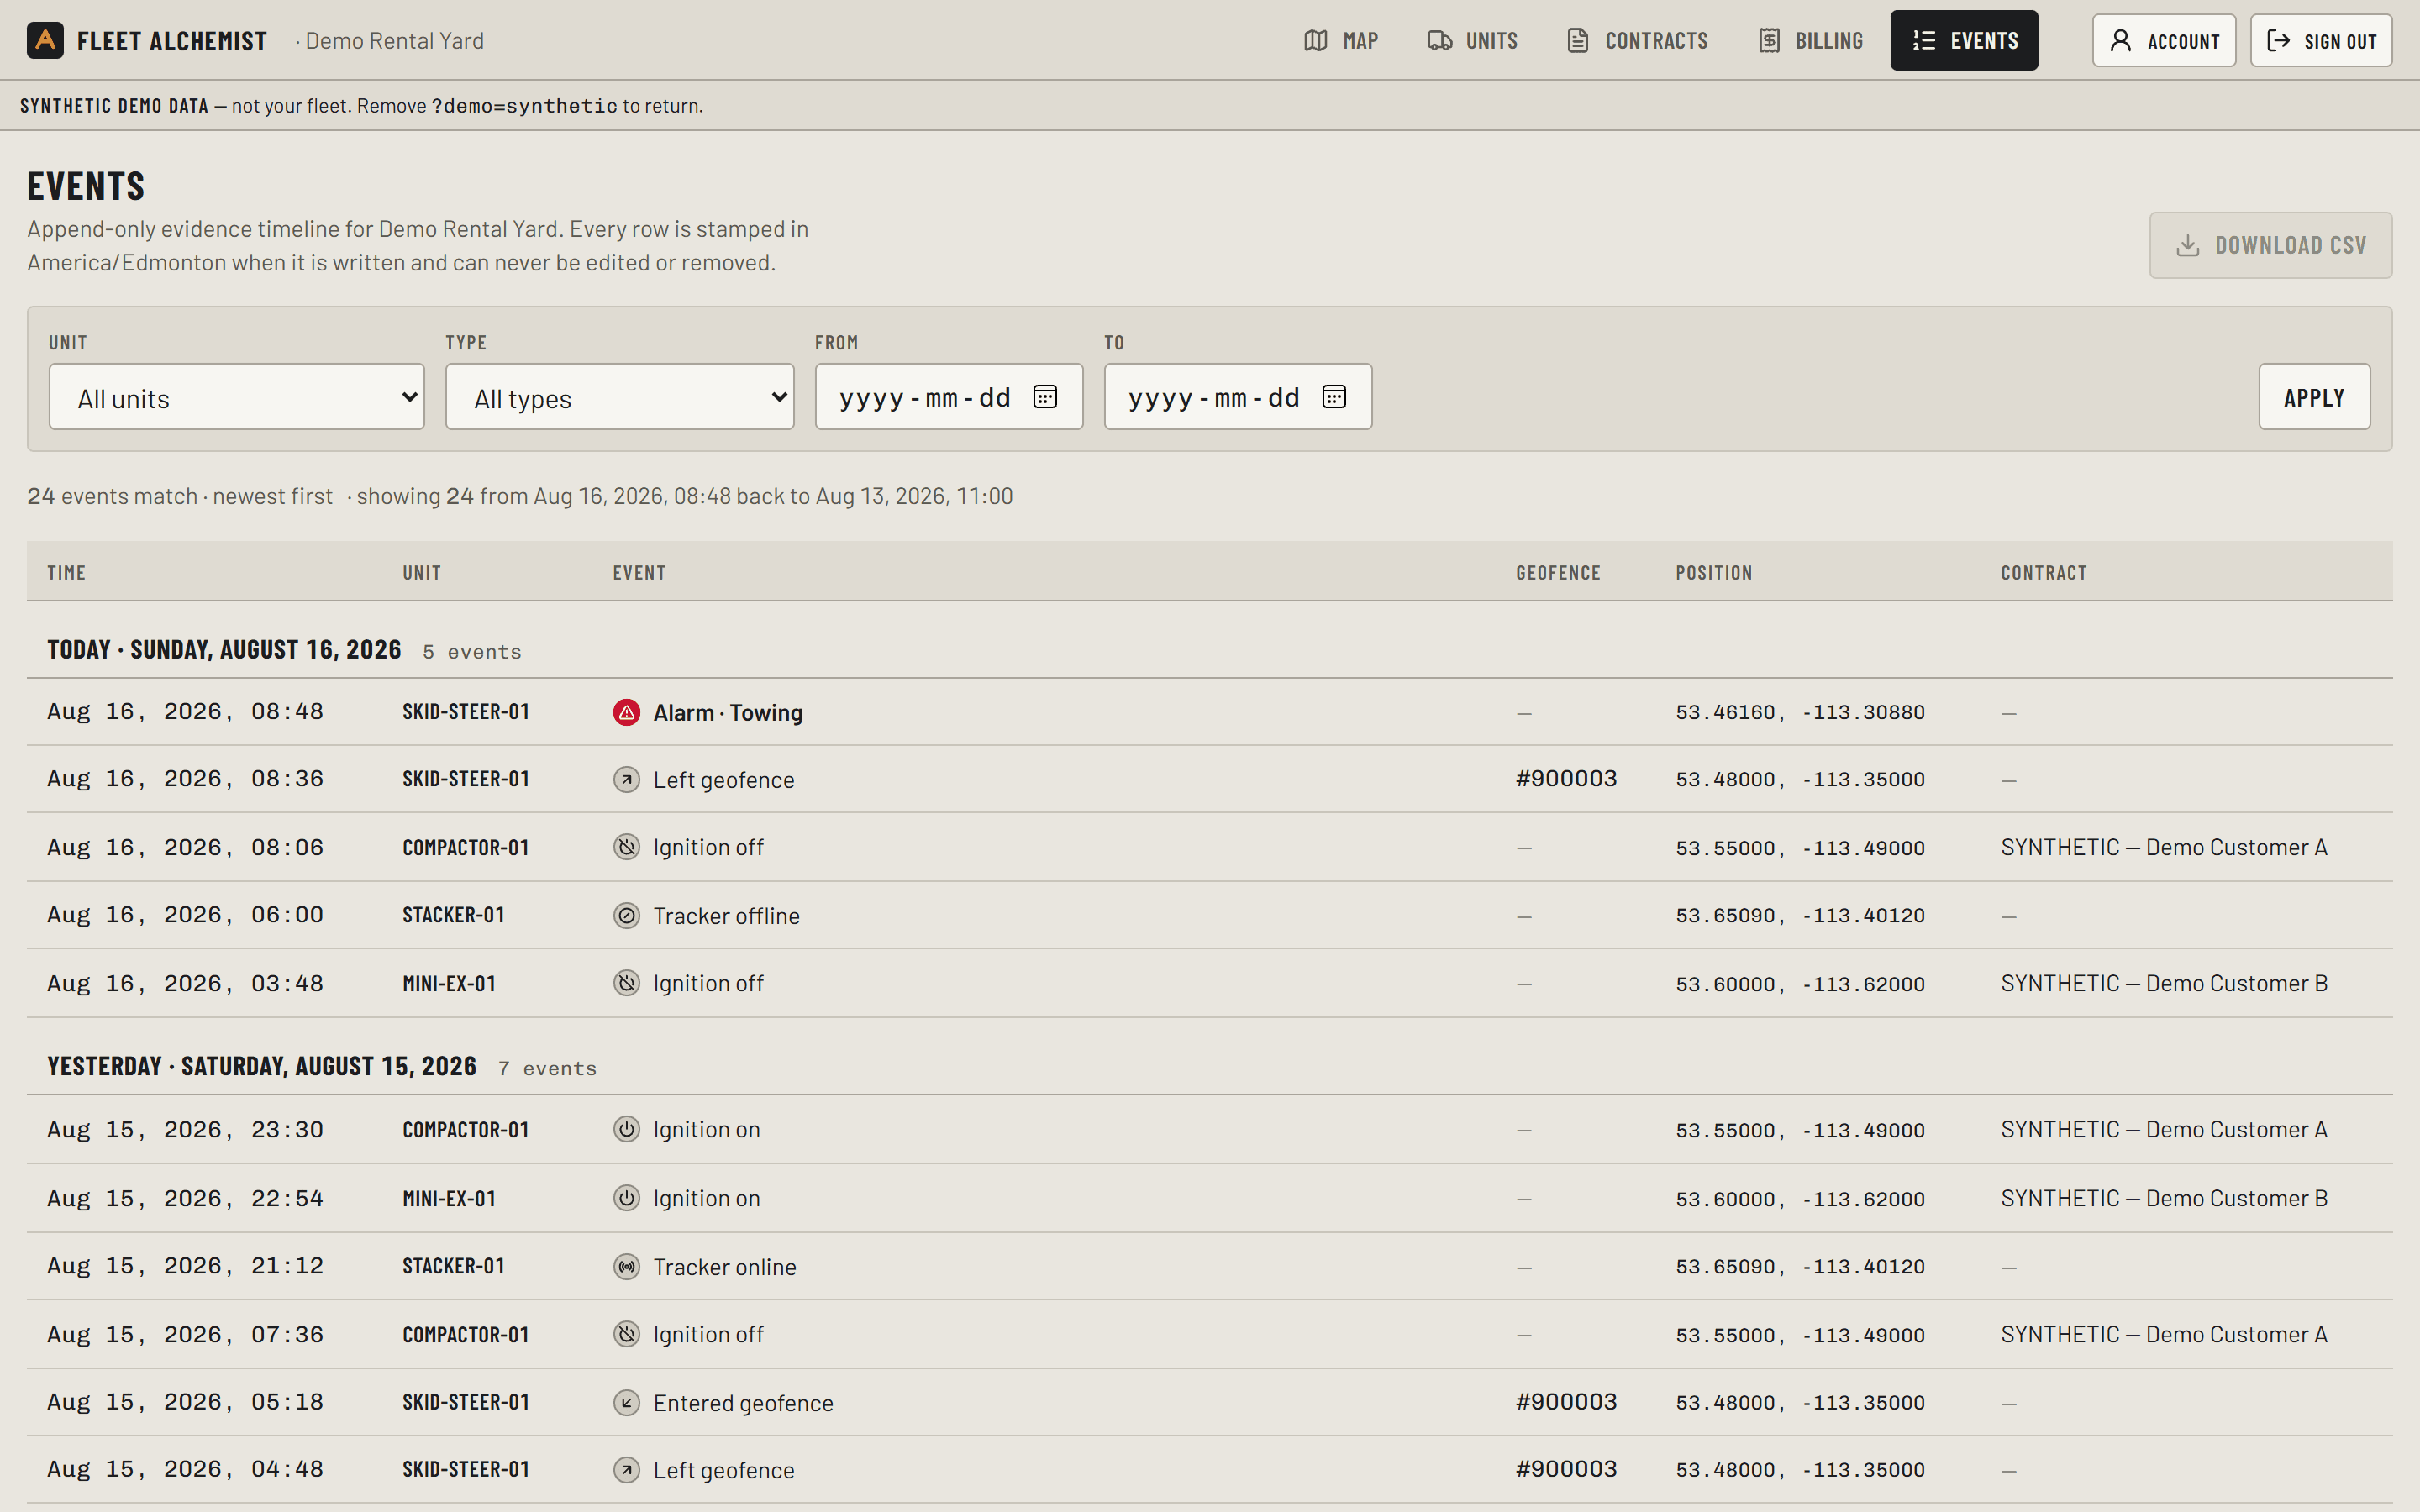Click the Ignition off icon at 03:48
Viewport: 2420px width, 1512px height.
(626, 983)
